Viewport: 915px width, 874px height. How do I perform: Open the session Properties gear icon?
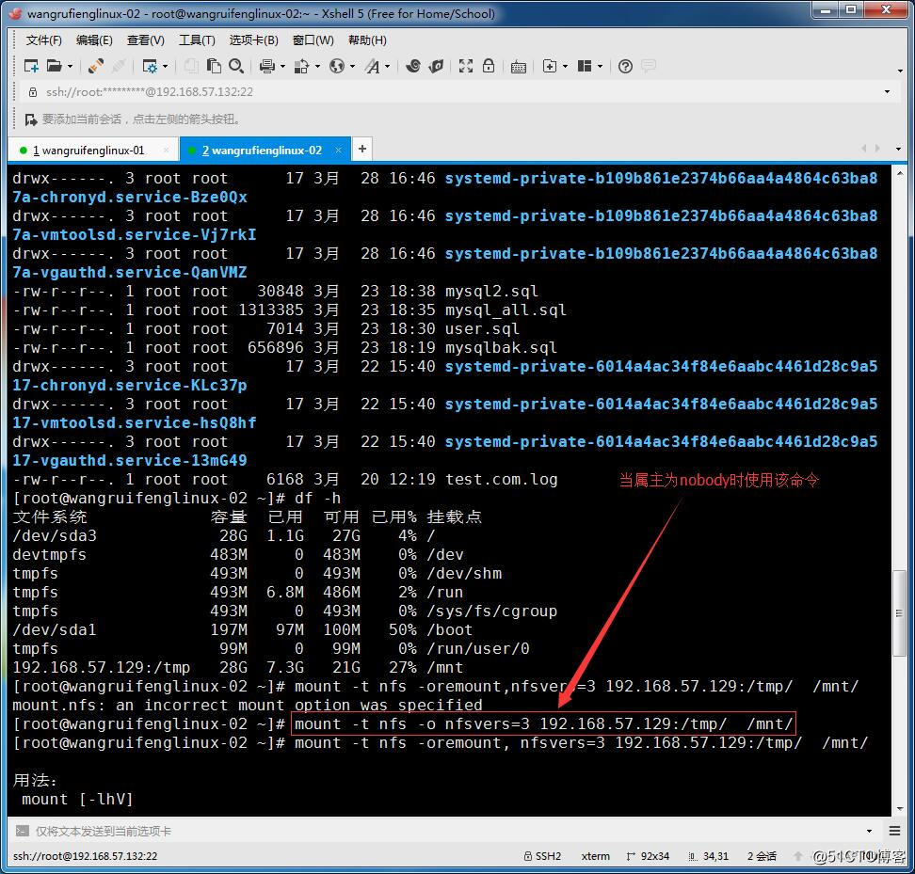(x=150, y=66)
